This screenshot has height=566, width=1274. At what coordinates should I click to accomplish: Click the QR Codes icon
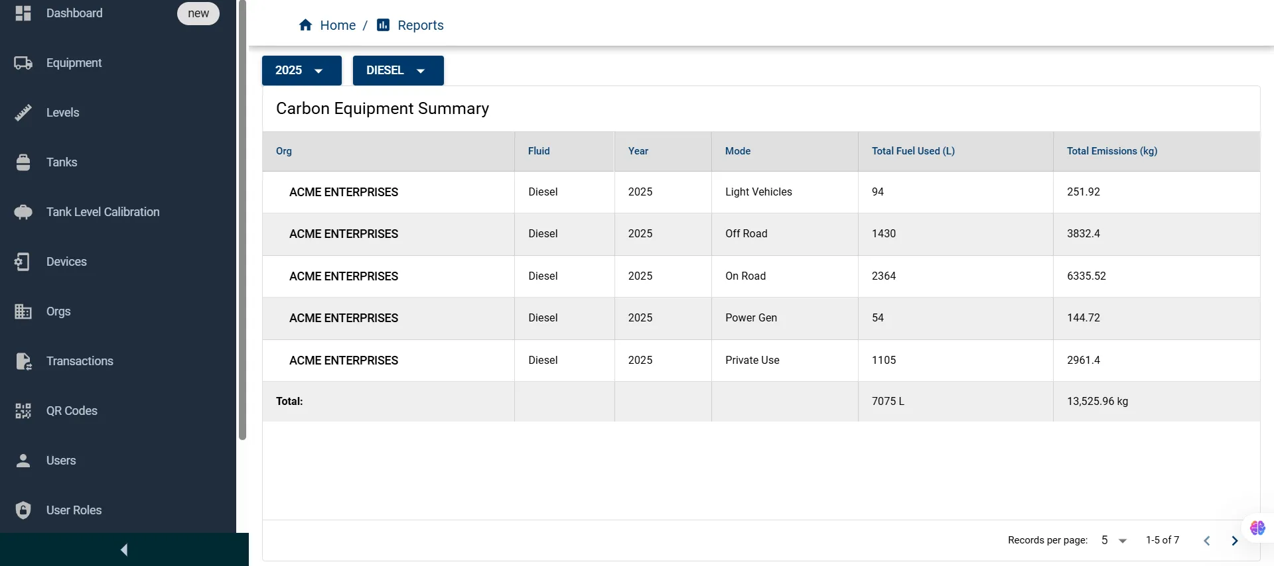click(x=23, y=411)
